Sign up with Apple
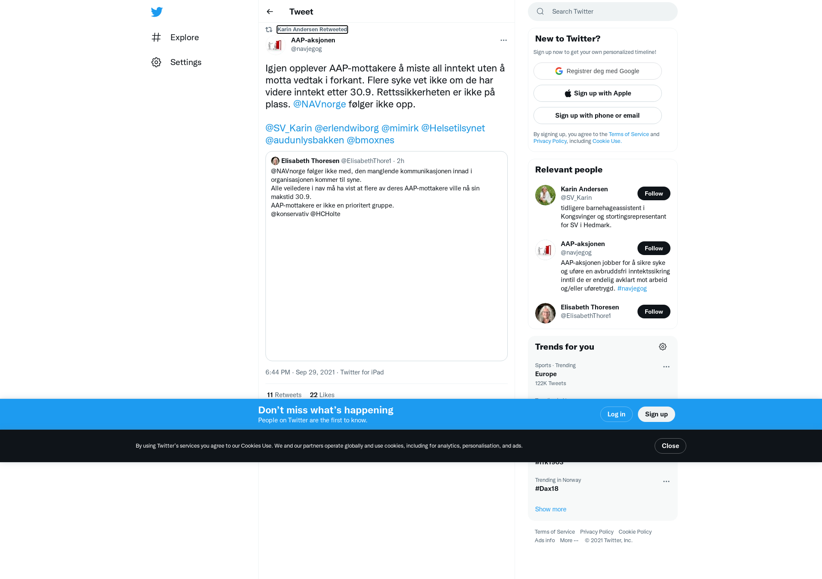 (x=597, y=93)
